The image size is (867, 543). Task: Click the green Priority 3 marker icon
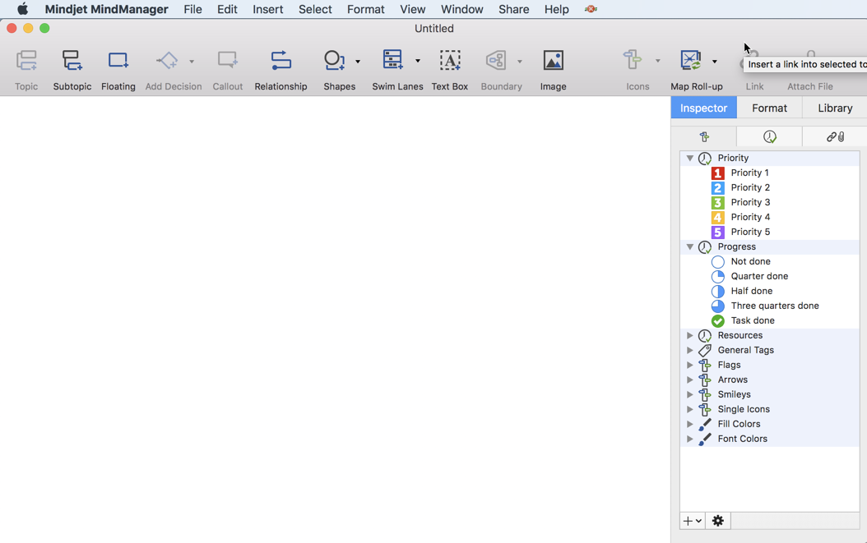718,202
